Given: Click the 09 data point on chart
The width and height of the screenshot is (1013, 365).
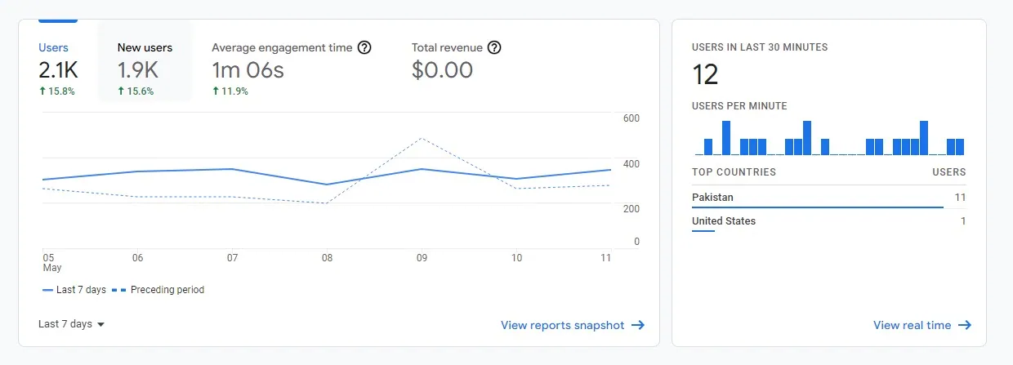Looking at the screenshot, I should pos(422,169).
